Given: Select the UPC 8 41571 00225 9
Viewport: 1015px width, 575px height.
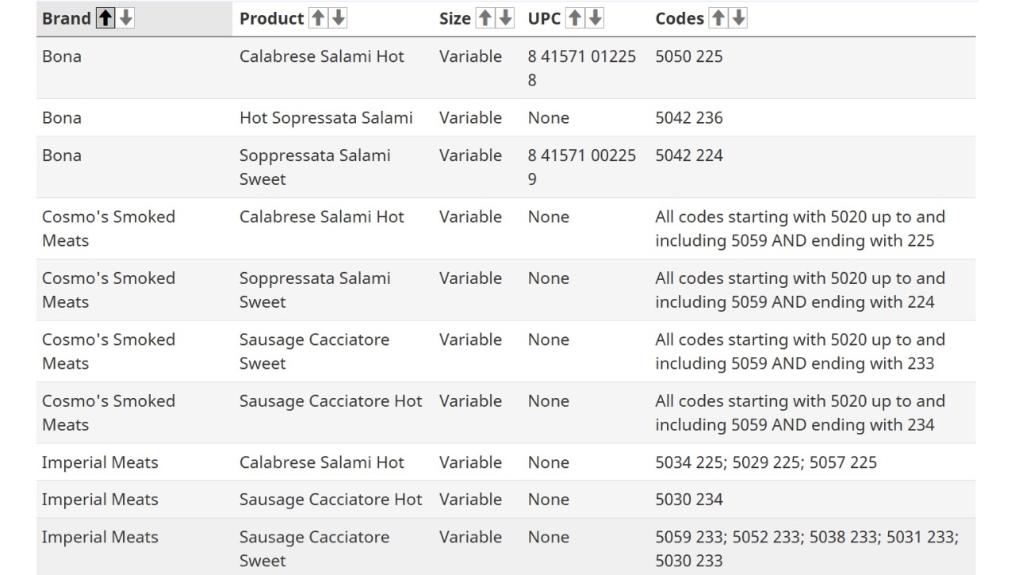Looking at the screenshot, I should pyautogui.click(x=582, y=167).
